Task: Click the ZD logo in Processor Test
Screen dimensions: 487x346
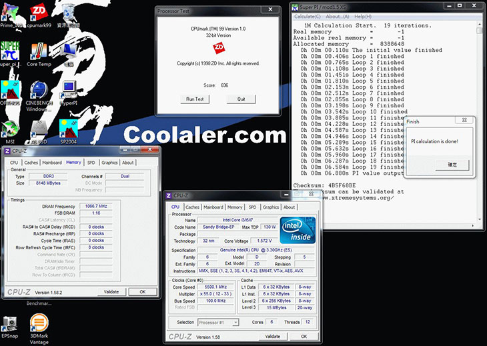Action: [x=219, y=47]
